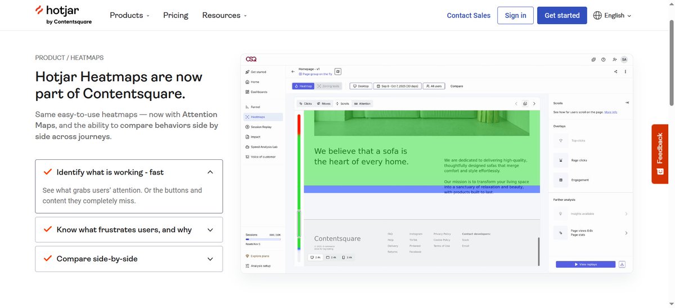Screen dimensions: 675x308
Task: Click the CSQ logo in the preview
Action: [x=251, y=59]
